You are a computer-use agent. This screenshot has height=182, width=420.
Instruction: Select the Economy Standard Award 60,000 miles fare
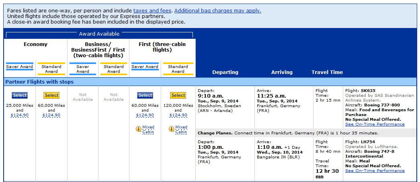point(51,95)
